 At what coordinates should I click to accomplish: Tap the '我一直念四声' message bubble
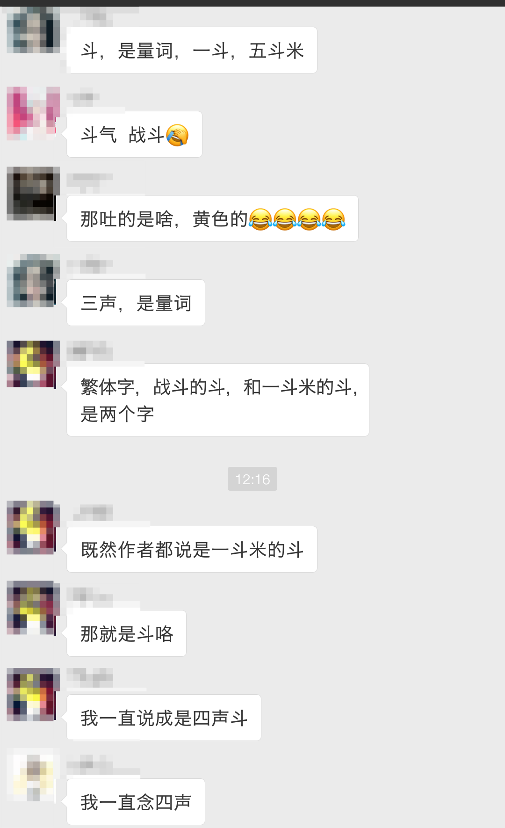136,802
